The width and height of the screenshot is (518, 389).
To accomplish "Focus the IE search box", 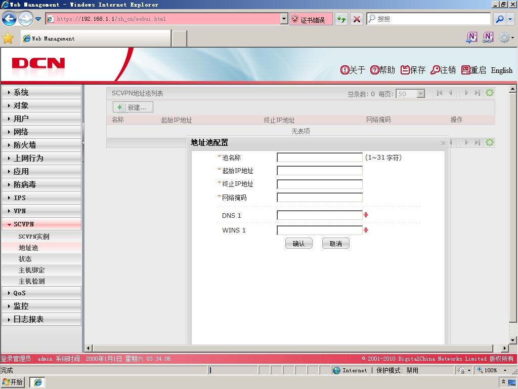I will (x=428, y=19).
